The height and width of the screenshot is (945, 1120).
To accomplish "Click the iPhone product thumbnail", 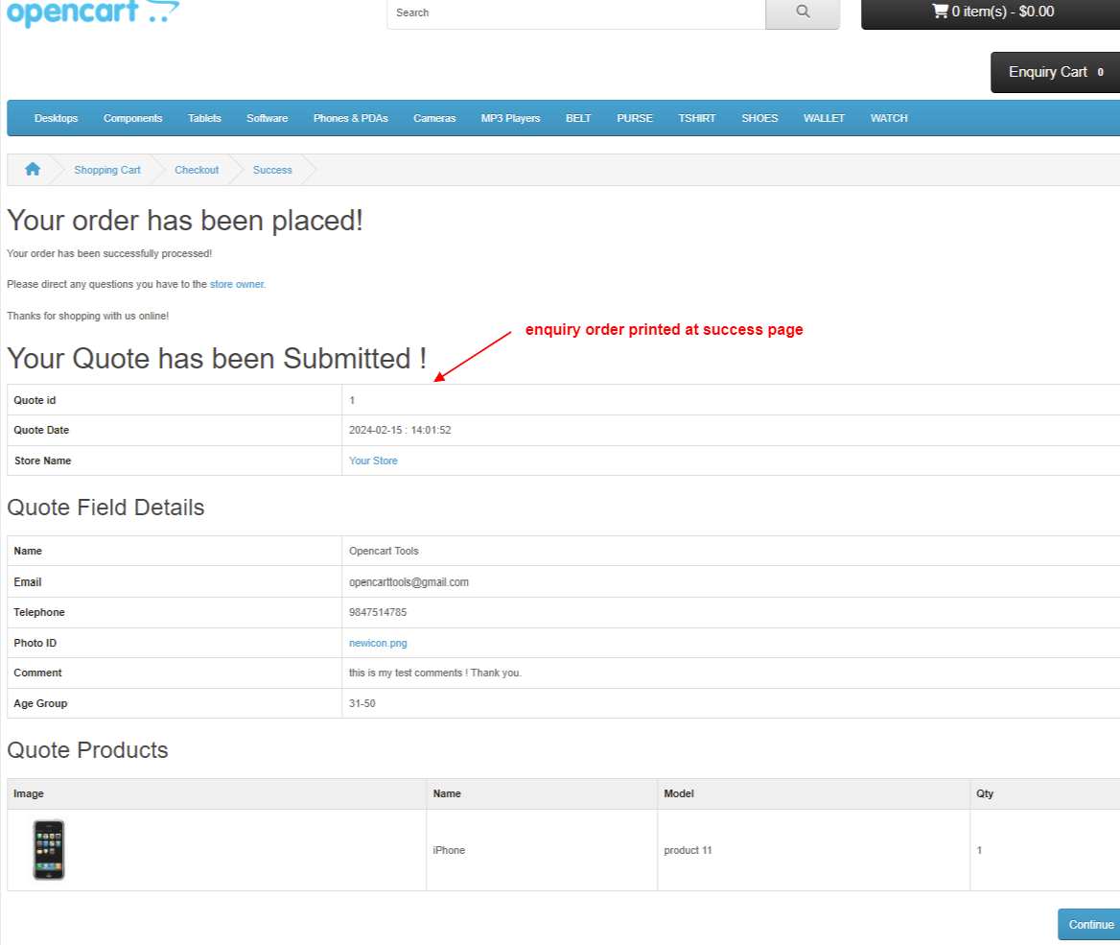I will tap(49, 850).
